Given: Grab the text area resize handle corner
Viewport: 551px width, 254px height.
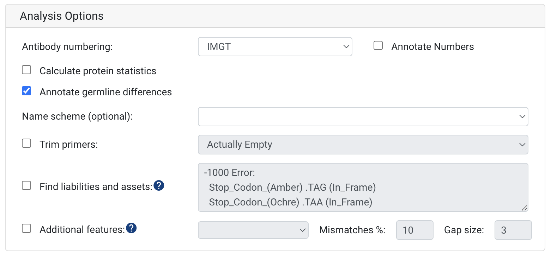Looking at the screenshot, I should (x=524, y=208).
